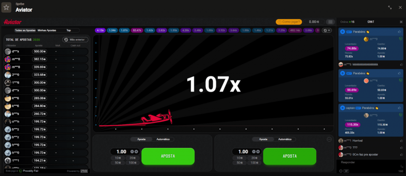Click green APOSTA button in first panel
The image size is (406, 176).
[x=168, y=156]
